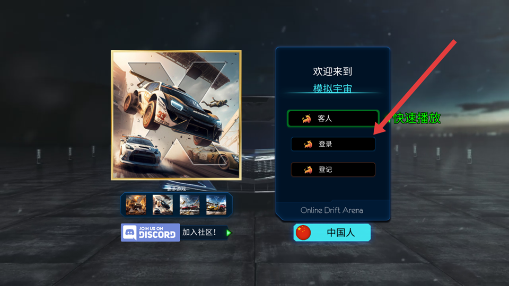Click the flame icon beside 登录
509x286 pixels.
[308, 144]
